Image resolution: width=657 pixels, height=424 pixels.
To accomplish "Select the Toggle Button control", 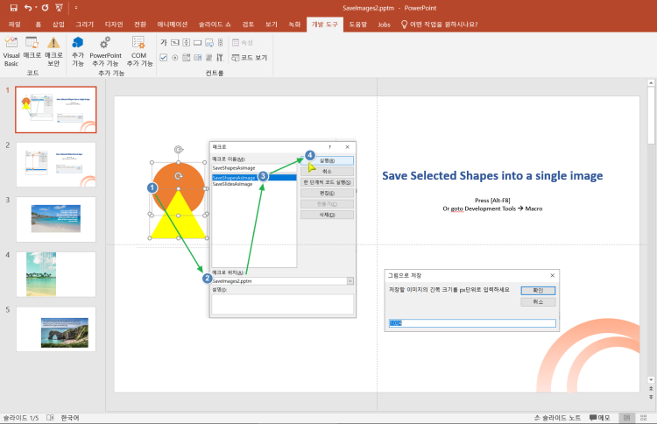I will (x=209, y=58).
